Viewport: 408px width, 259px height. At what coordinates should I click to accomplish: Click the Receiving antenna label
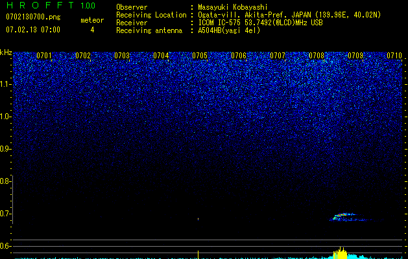(x=149, y=30)
